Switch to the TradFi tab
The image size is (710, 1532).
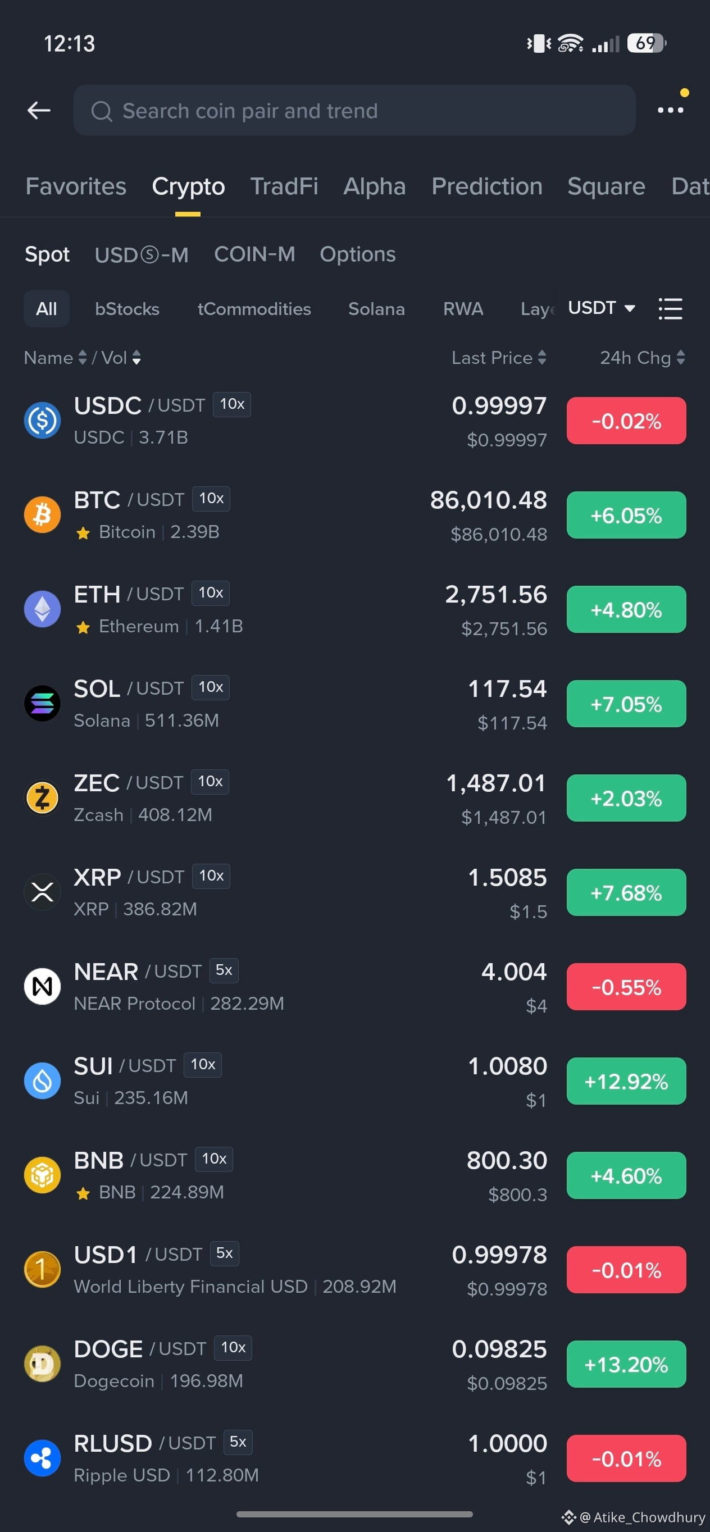click(284, 186)
